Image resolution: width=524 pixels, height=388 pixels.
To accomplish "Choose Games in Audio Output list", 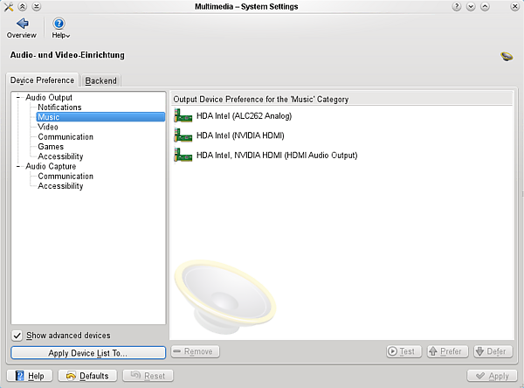I will [51, 147].
